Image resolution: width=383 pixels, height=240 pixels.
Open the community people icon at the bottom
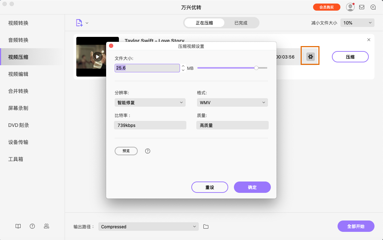(46, 226)
